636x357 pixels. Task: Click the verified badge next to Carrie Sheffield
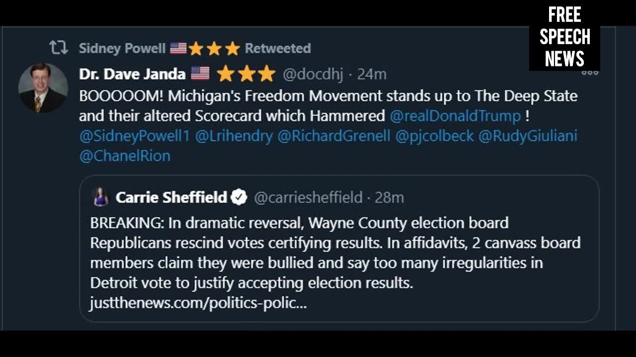[x=239, y=197]
